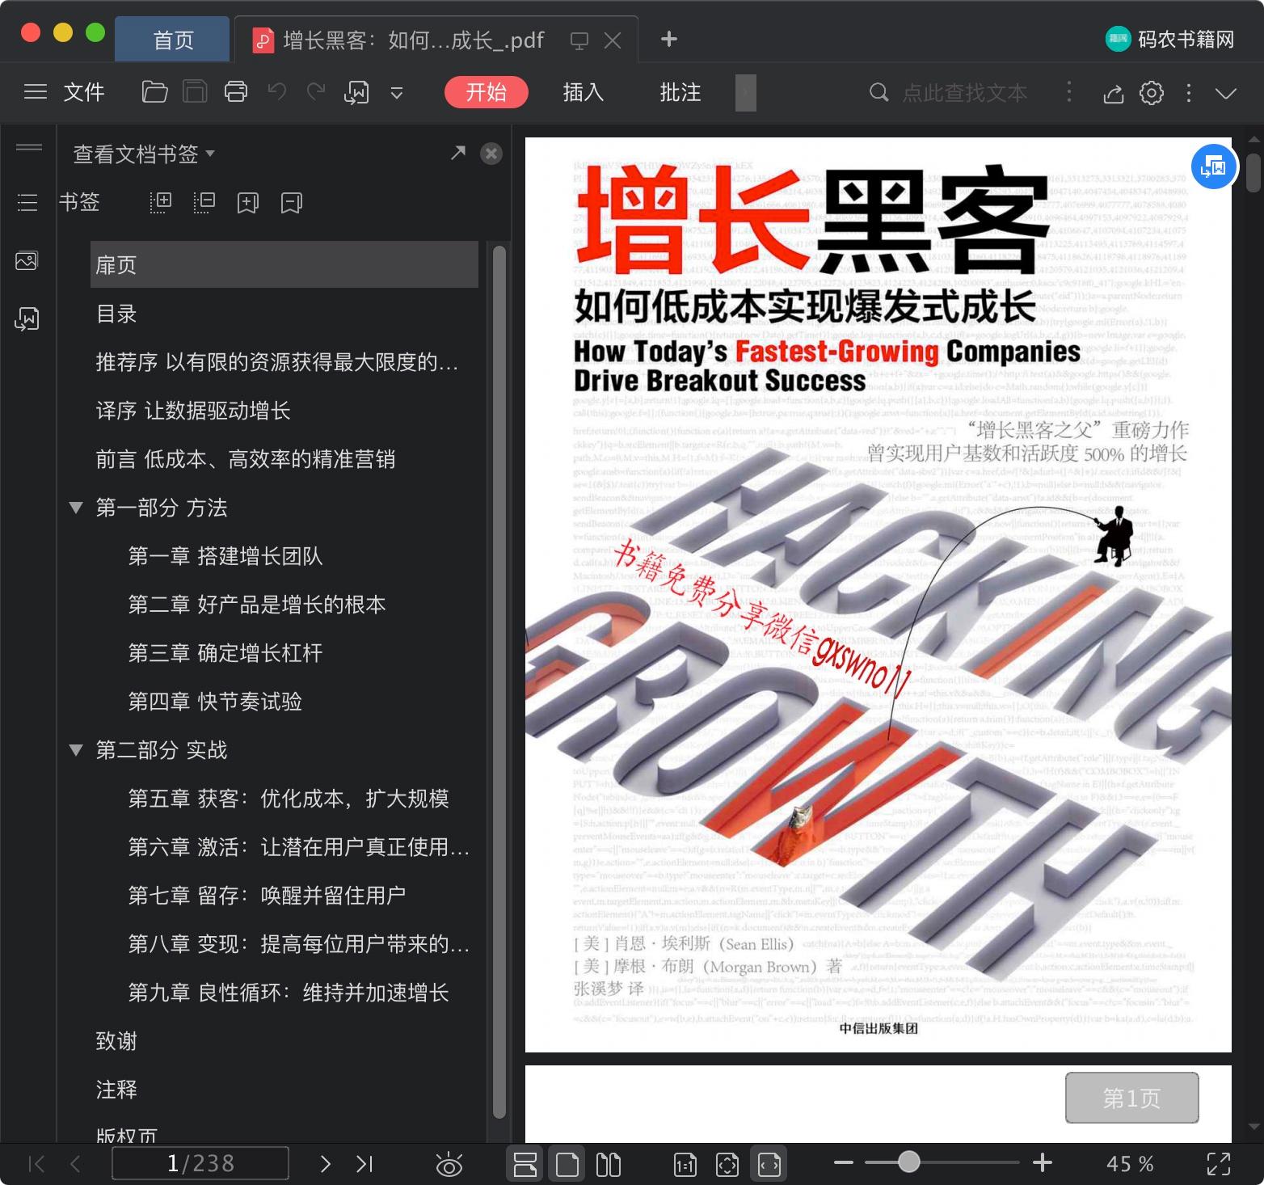The height and width of the screenshot is (1185, 1264).
Task: Open the 文件 hamburger menu icon
Action: click(36, 92)
